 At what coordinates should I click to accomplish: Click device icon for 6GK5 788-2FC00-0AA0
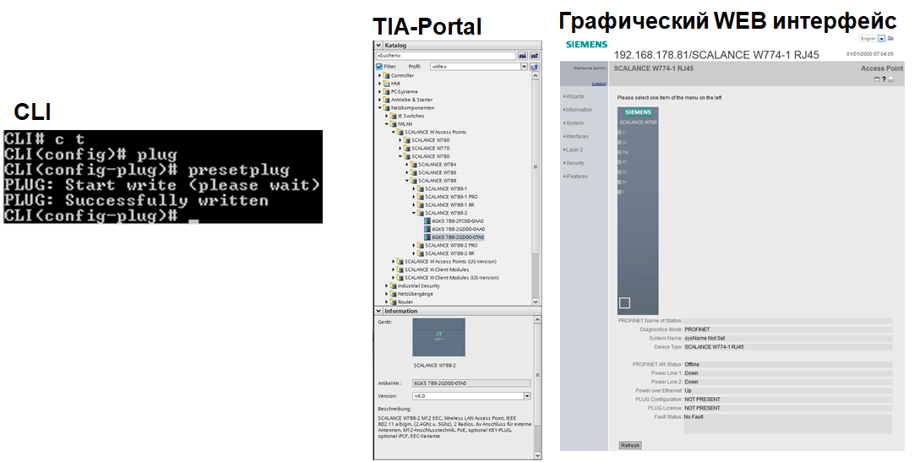[427, 221]
